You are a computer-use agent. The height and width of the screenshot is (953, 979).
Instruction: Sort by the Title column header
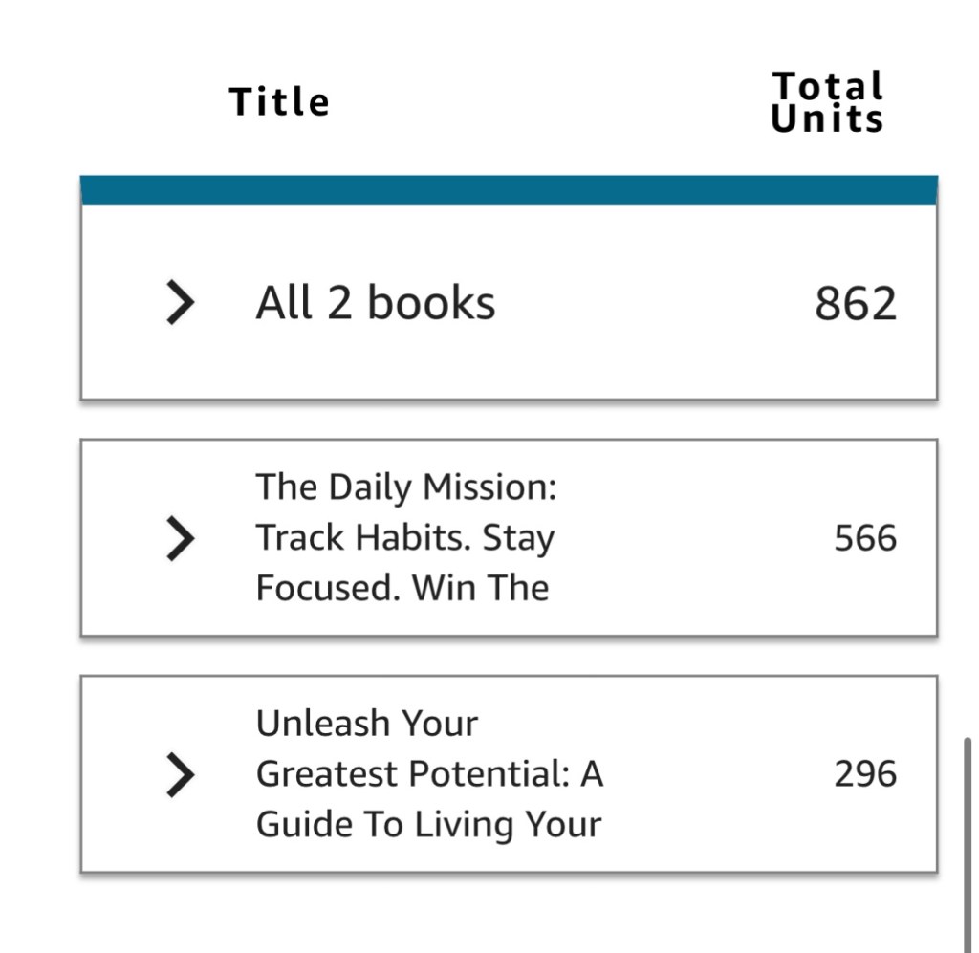pyautogui.click(x=279, y=102)
